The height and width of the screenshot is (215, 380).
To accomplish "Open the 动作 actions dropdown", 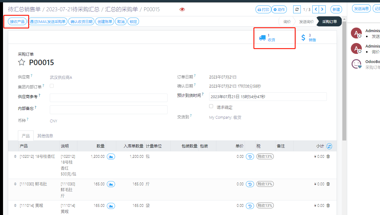I will tap(279, 9).
